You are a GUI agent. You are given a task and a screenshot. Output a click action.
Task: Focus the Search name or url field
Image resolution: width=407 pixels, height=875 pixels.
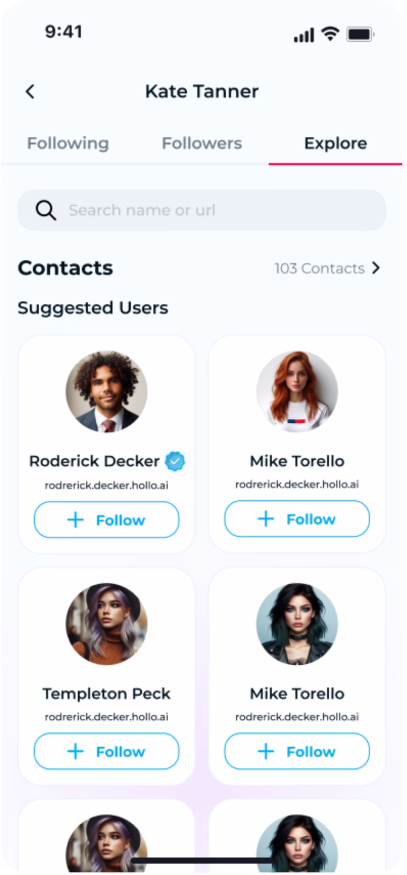point(213,210)
